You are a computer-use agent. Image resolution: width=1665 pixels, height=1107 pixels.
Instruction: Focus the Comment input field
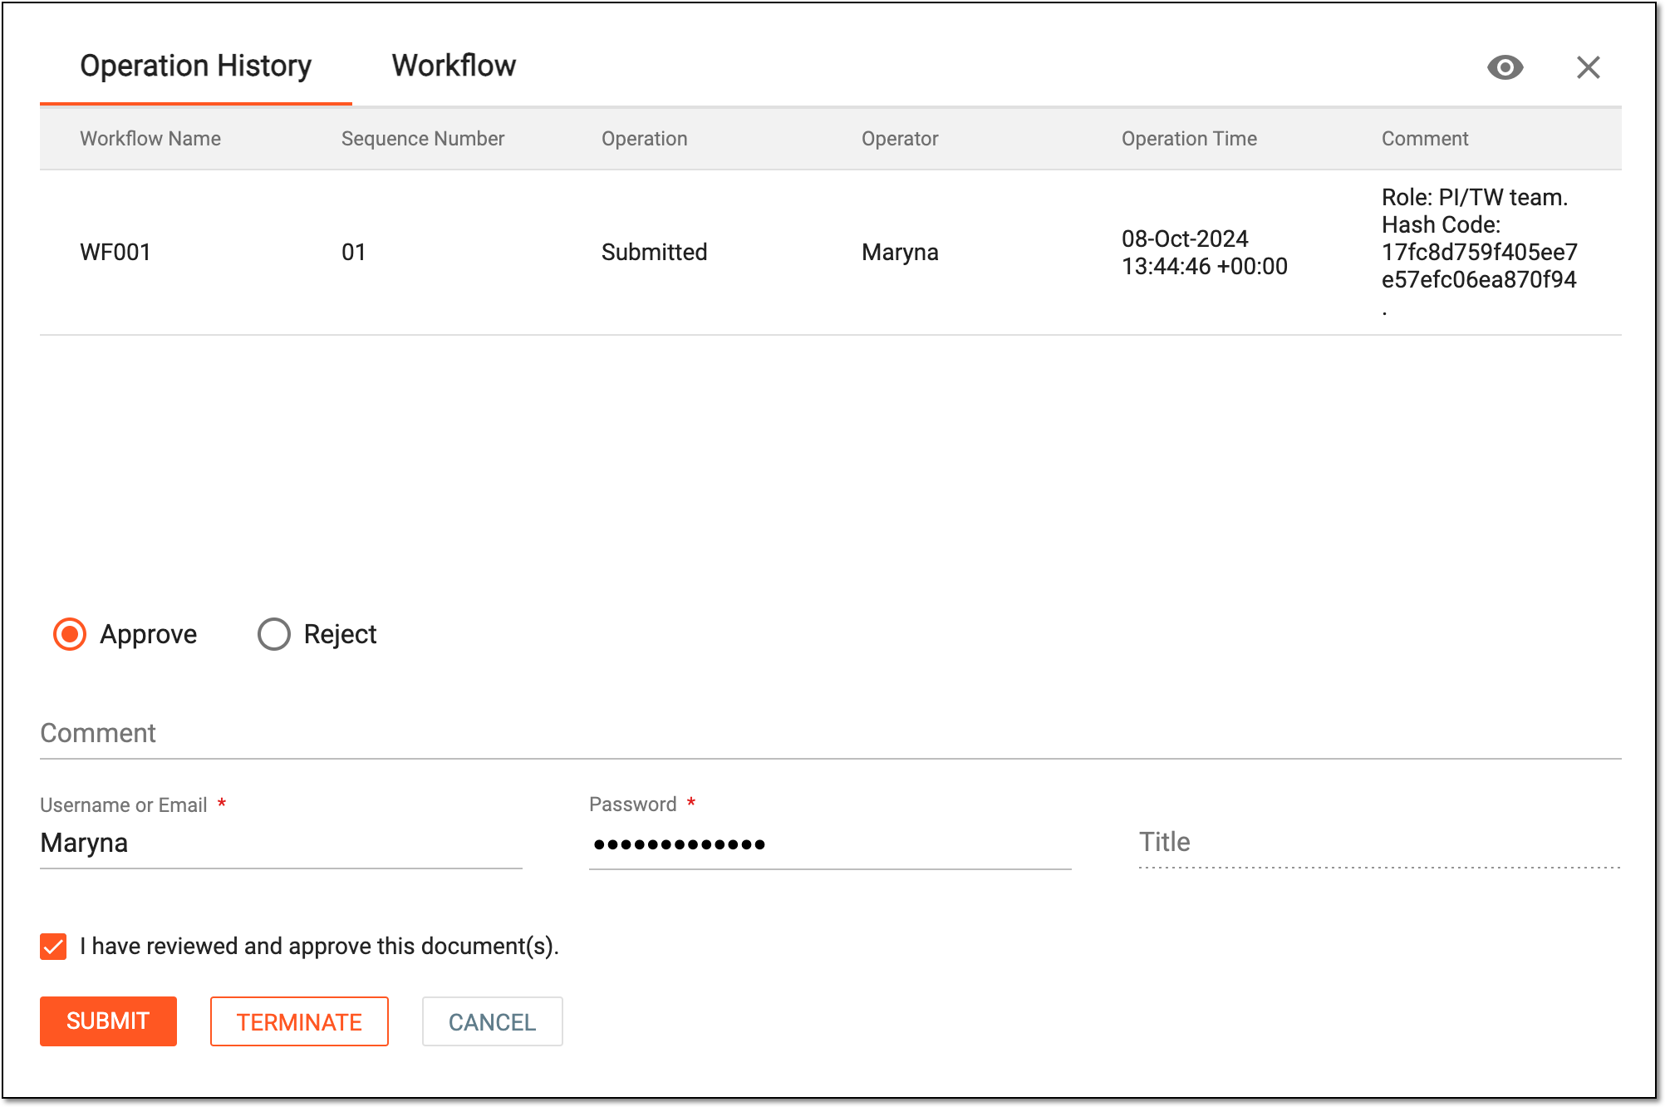[831, 733]
